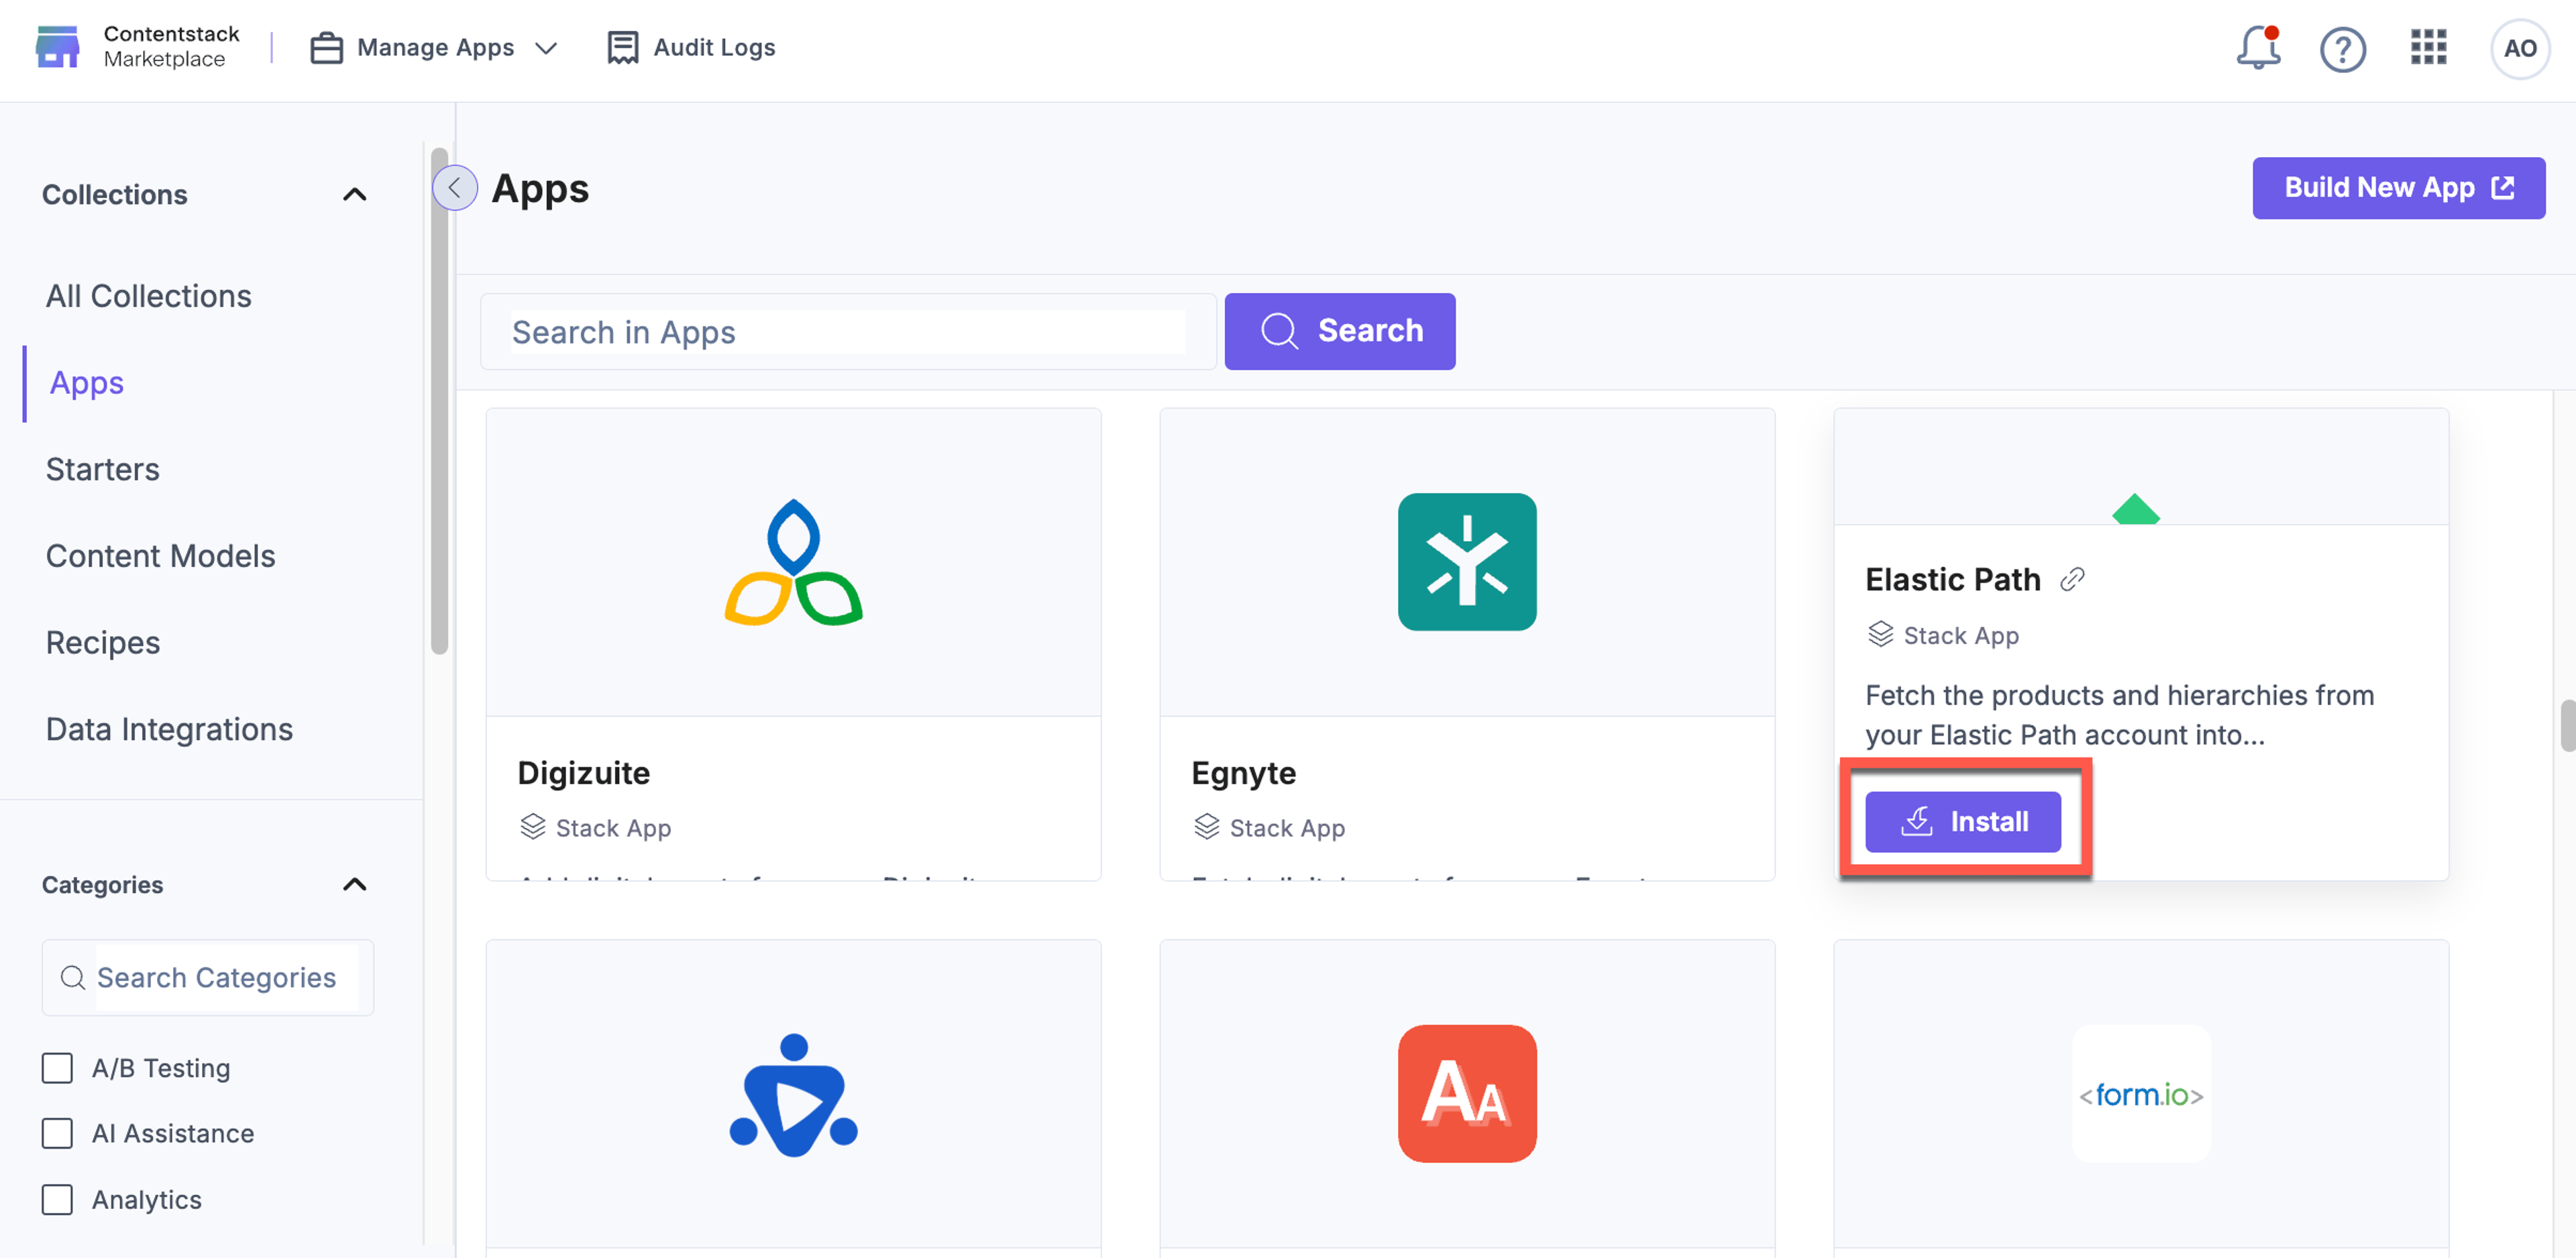Select All Collections in sidebar
This screenshot has height=1258, width=2576.
coord(148,296)
